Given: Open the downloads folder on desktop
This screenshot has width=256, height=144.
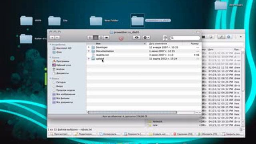Looking at the screenshot, I should (221, 5).
